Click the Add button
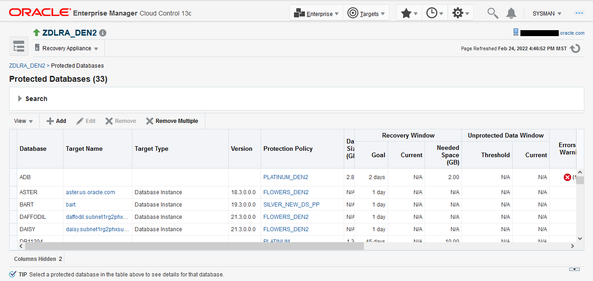The height and width of the screenshot is (281, 593). (56, 121)
